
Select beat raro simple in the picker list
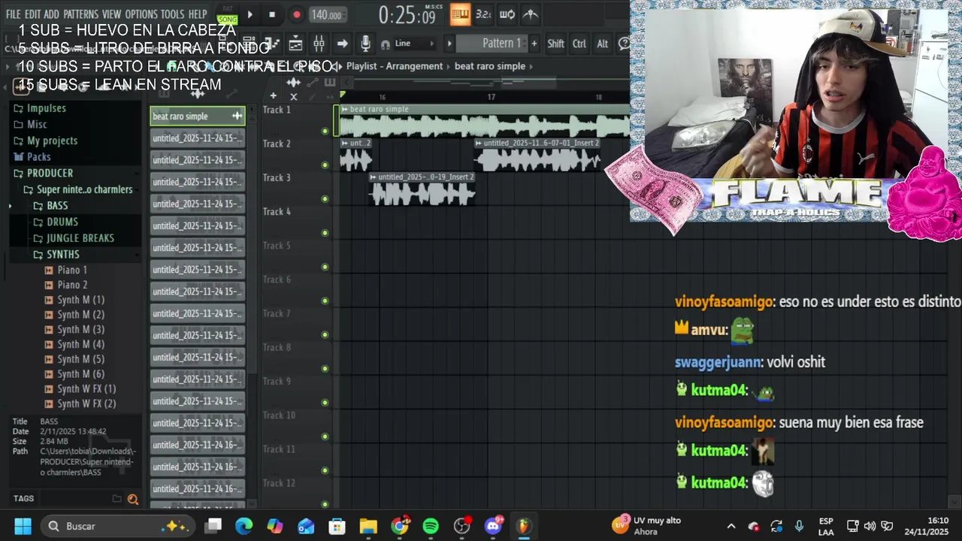click(198, 116)
